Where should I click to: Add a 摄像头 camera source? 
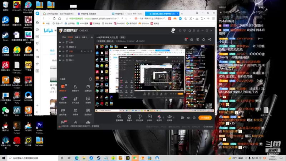pyautogui.click(x=129, y=118)
